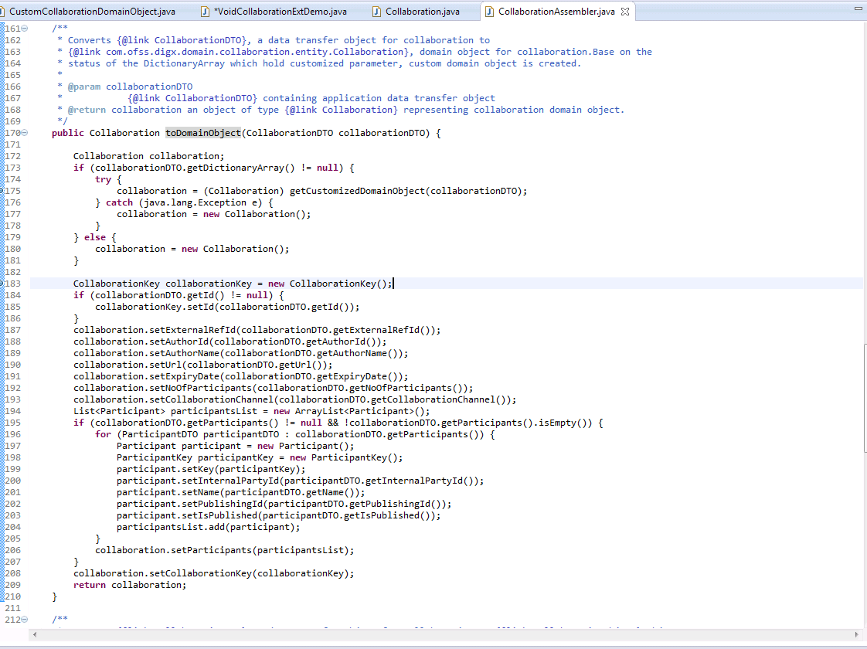Click the Java file icon on Collaboration.java tab
Viewport: 867px width, 649px height.
pyautogui.click(x=377, y=12)
